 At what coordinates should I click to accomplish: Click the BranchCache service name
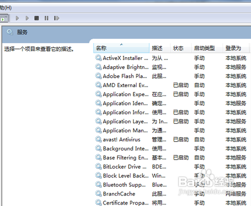(119, 194)
